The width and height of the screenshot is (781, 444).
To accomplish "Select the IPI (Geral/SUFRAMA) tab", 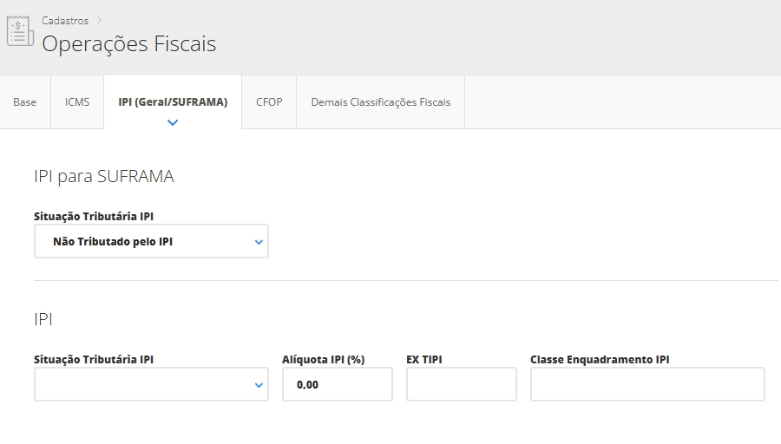I will 173,102.
